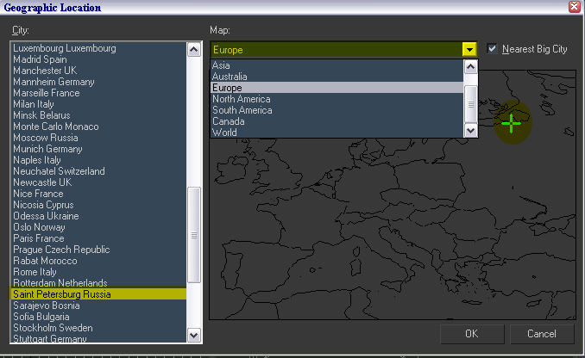The image size is (585, 358).
Task: Pick South America from the dropdown list
Action: 242,110
